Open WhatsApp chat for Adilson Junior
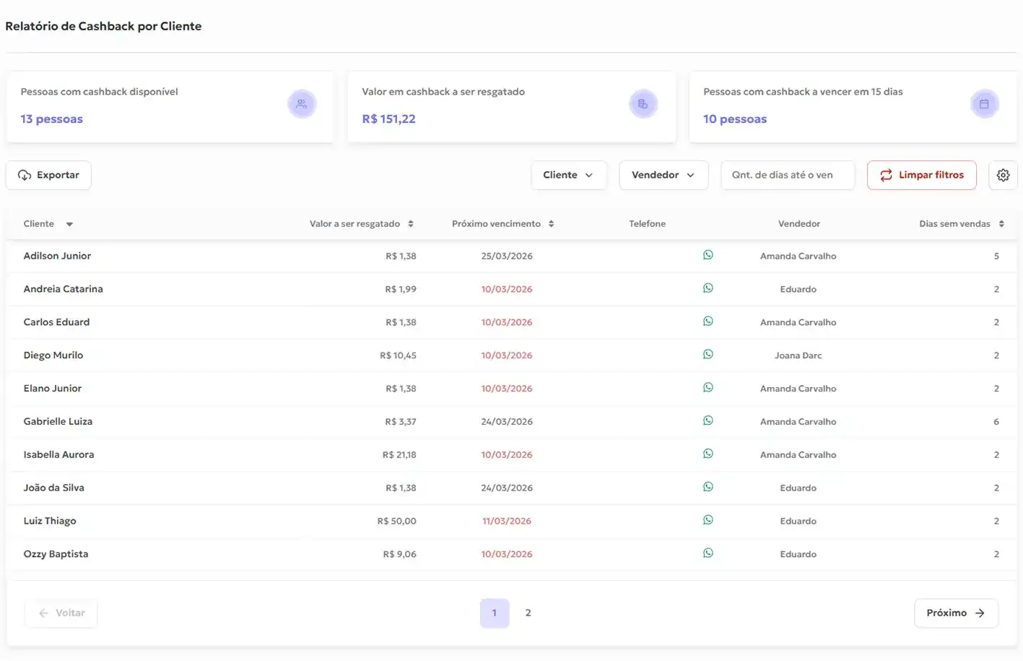 coord(708,254)
